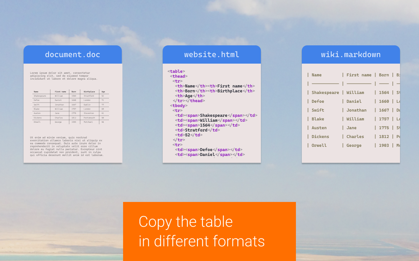Pick "Jonathan" in the wiki.markdown card

point(356,110)
